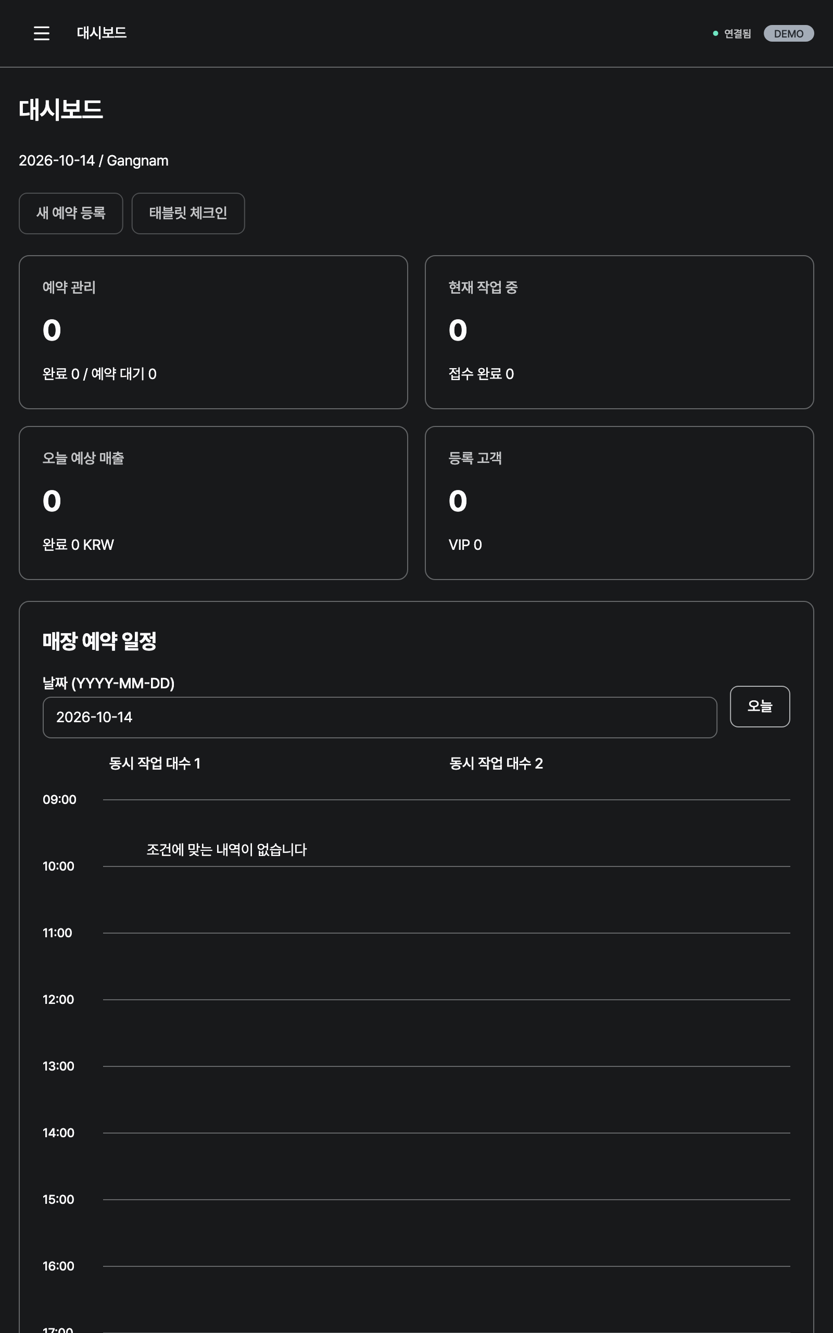Open the 예약 관리 stats card
The width and height of the screenshot is (833, 1333).
213,332
